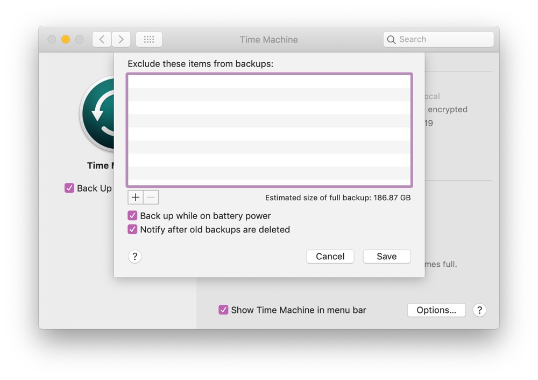This screenshot has height=380, width=538.
Task: Click the minus button below the exclusion list
Action: [x=151, y=197]
